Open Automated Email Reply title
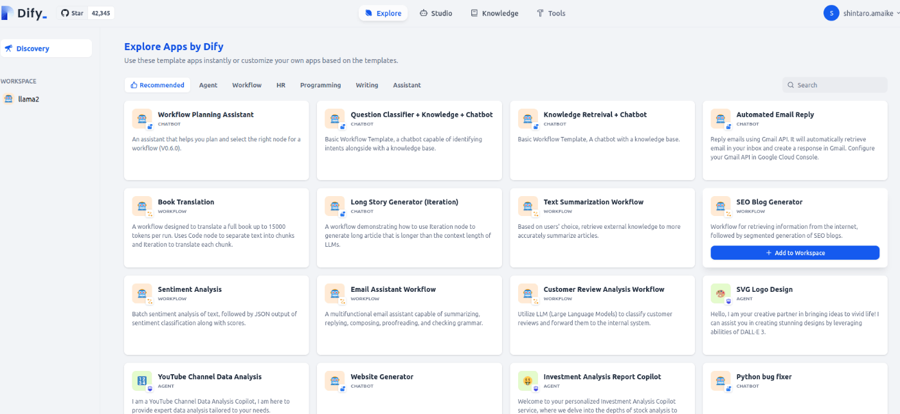This screenshot has height=414, width=900. 775,114
